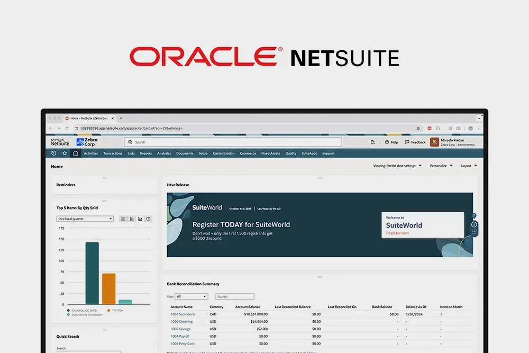Open the 'this fiscal quarter' dropdown
The height and width of the screenshot is (353, 529).
[85, 219]
